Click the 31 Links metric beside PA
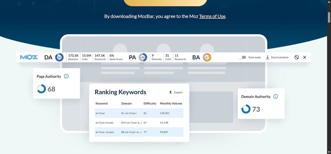 click(x=168, y=57)
